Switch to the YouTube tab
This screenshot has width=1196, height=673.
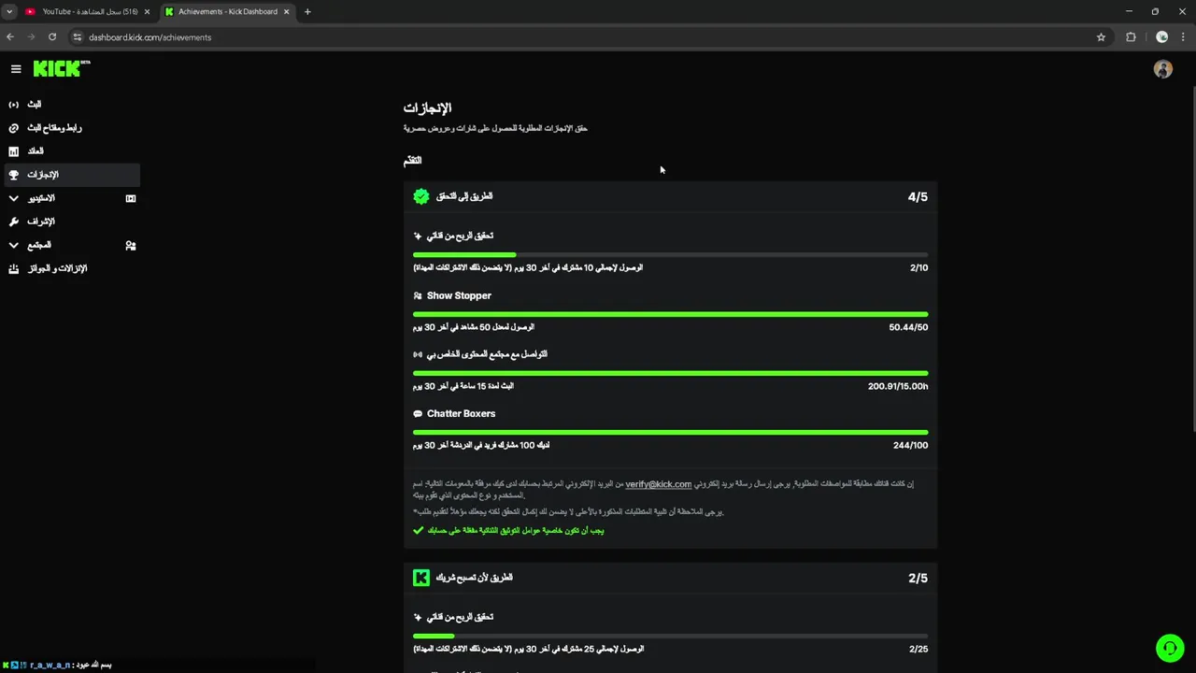click(87, 12)
